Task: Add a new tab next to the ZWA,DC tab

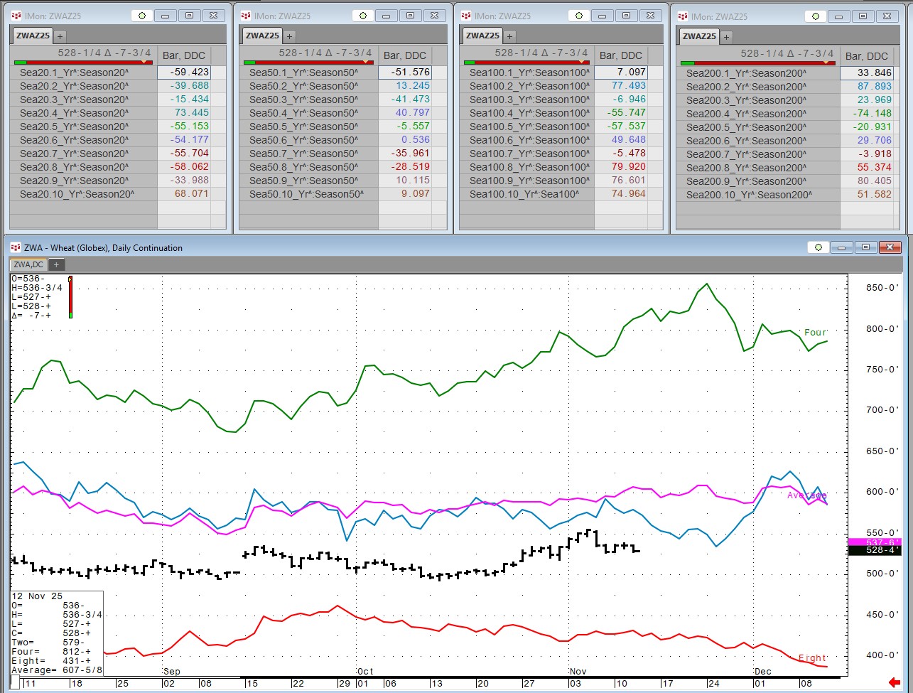Action: [x=56, y=264]
